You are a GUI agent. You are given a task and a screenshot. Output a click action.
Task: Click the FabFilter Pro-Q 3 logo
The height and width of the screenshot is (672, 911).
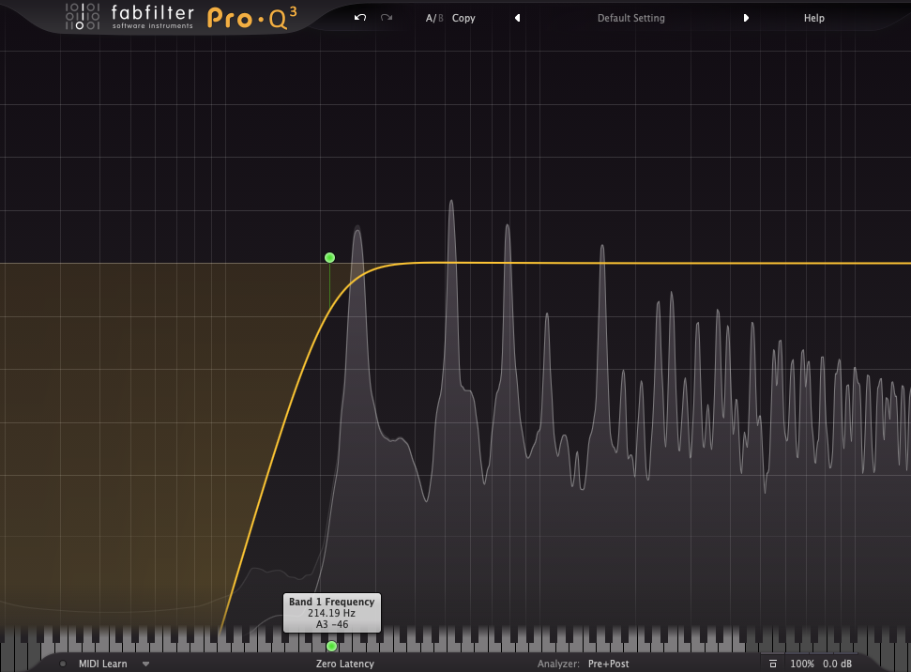(181, 17)
